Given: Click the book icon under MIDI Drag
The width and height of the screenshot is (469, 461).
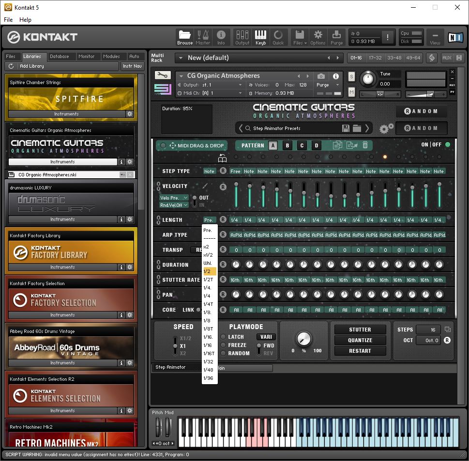Looking at the screenshot, I should [x=222, y=158].
